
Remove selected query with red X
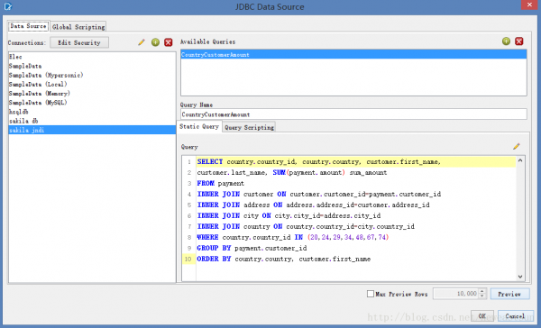click(x=519, y=41)
